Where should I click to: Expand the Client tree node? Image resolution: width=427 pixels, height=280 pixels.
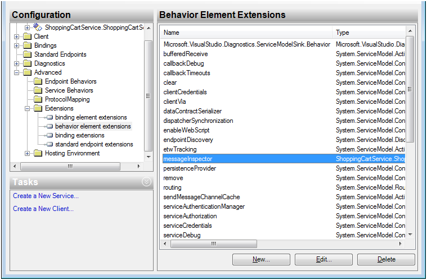coord(17,36)
